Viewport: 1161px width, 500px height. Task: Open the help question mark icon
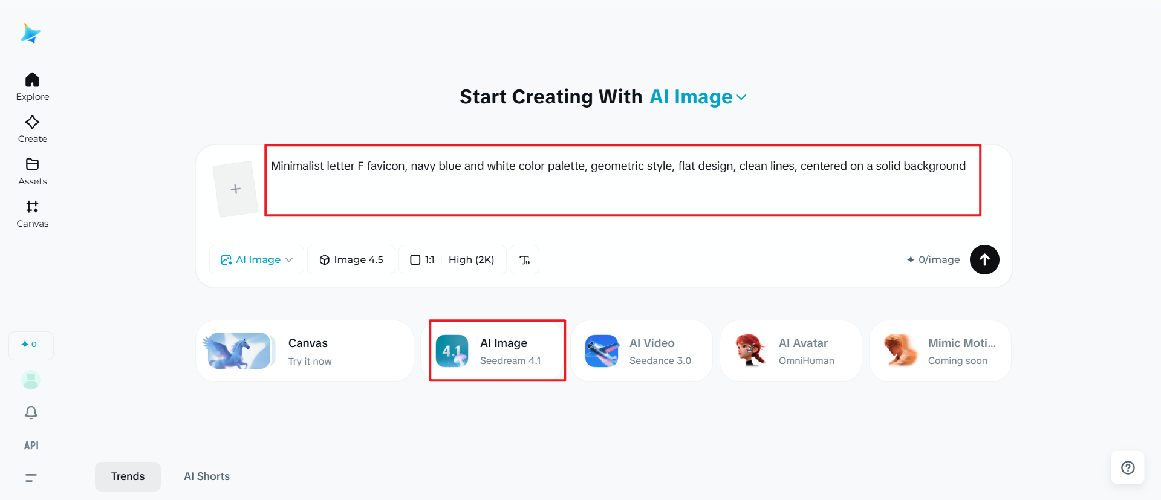click(x=1128, y=467)
